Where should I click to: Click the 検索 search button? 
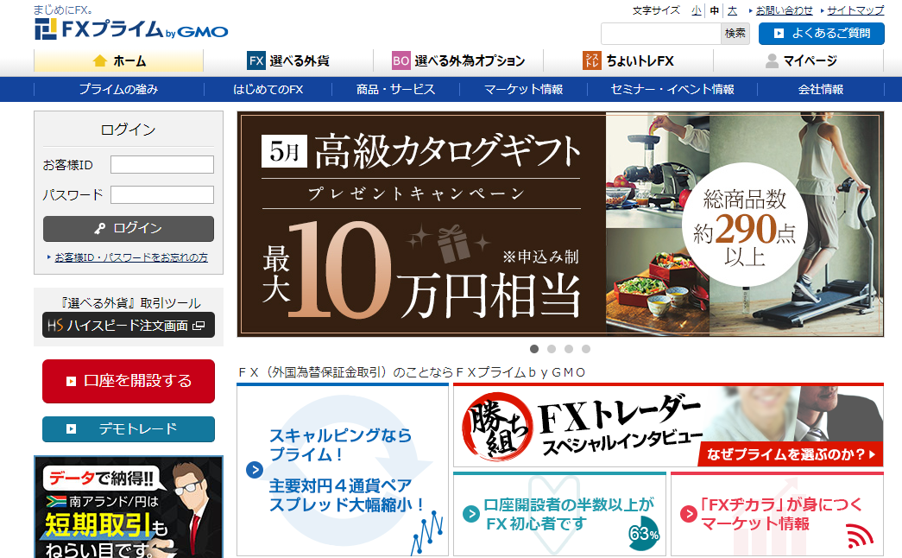point(735,34)
